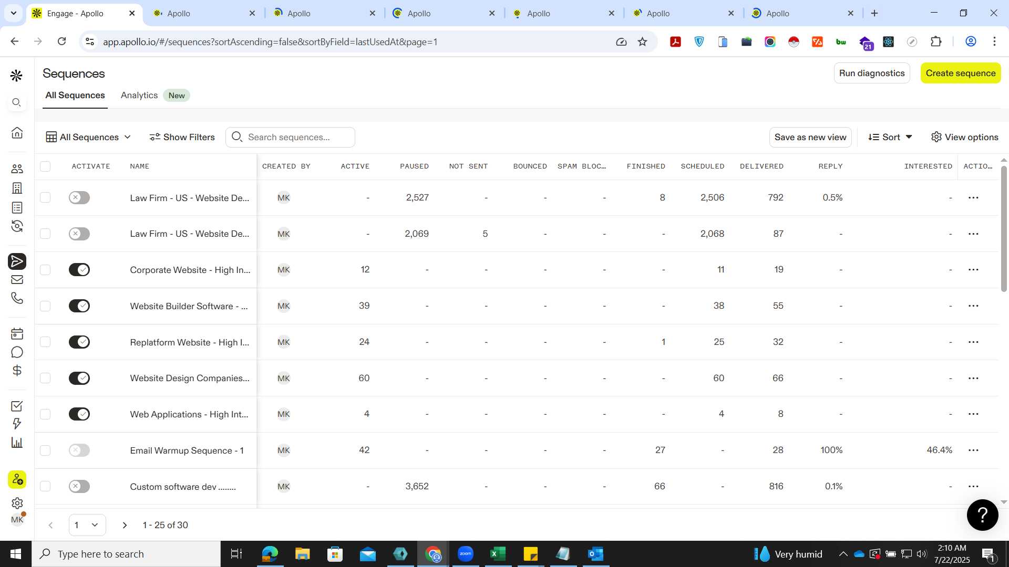
Task: Go to Home in the sidebar
Action: (17, 133)
